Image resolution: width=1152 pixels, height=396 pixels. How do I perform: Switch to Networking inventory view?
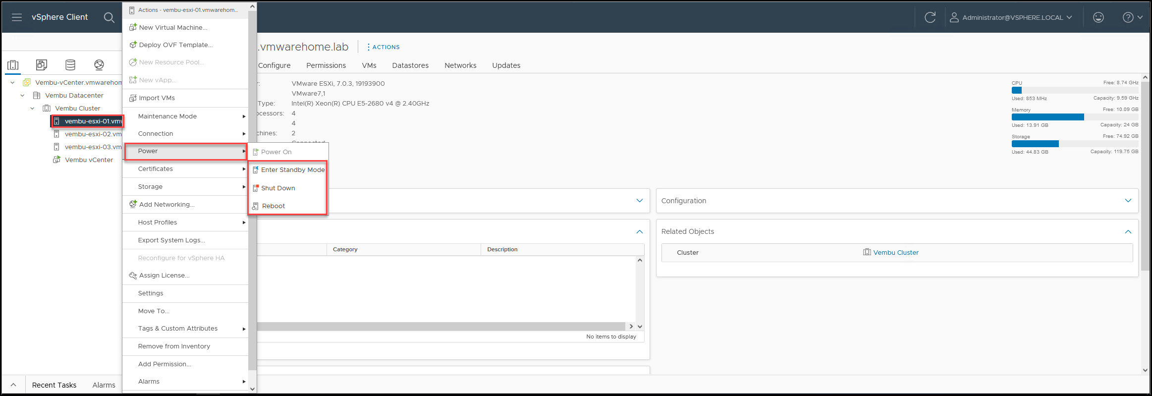(99, 65)
